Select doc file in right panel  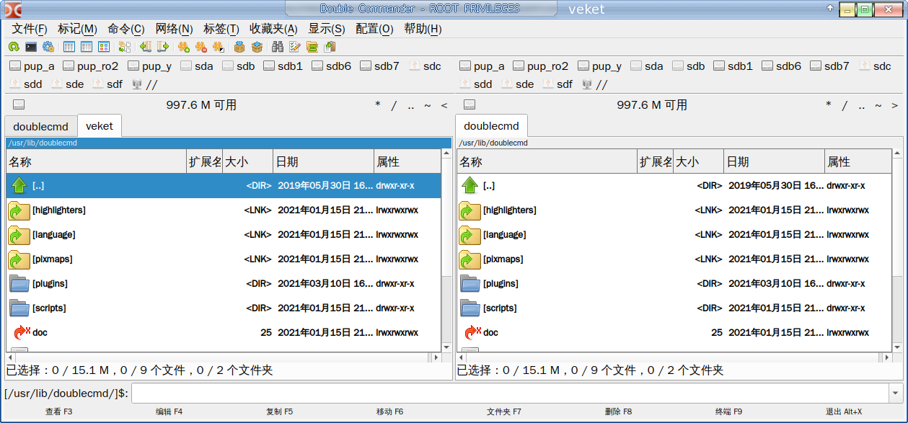[x=674, y=333]
